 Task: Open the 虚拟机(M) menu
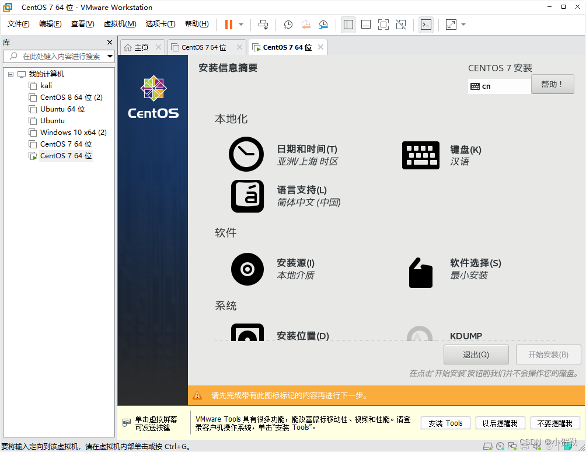click(x=120, y=24)
